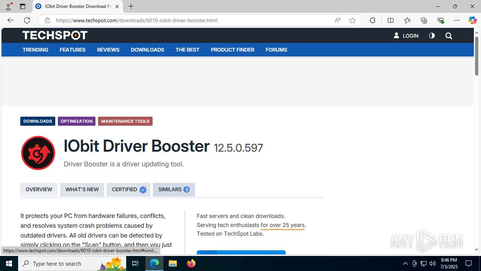Open the REVIEWS menu item

(108, 50)
